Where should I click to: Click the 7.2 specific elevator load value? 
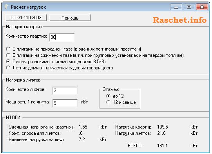[x=82, y=140]
